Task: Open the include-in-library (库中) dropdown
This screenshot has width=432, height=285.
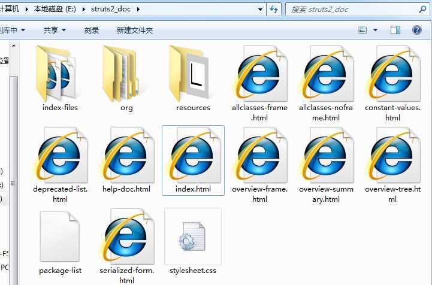Action: (x=13, y=30)
